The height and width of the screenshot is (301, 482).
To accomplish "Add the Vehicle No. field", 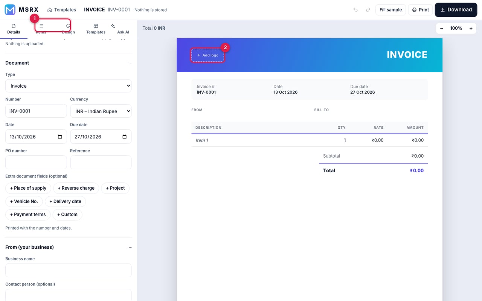I will [x=24, y=201].
